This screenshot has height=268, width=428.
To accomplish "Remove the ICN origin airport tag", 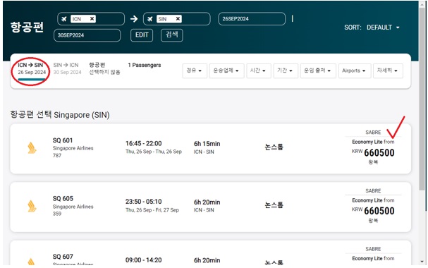I will (92, 18).
